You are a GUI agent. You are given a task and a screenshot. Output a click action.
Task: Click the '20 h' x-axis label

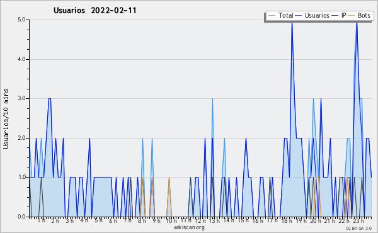315,220
